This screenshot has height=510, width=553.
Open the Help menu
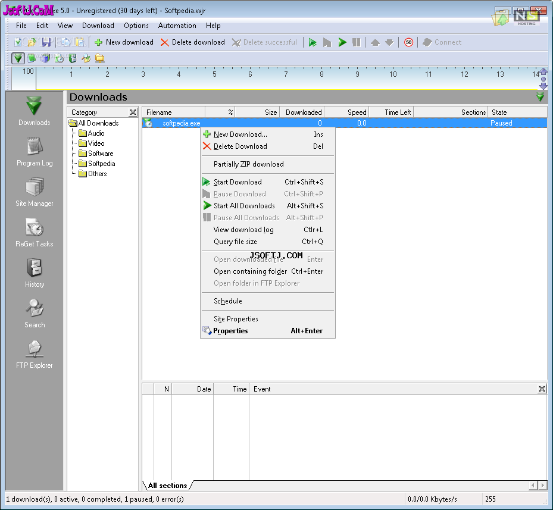tap(213, 26)
